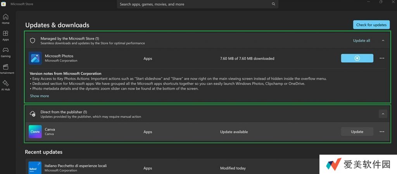This screenshot has height=174, width=397.
Task: Click the Check for updates button
Action: tap(371, 25)
